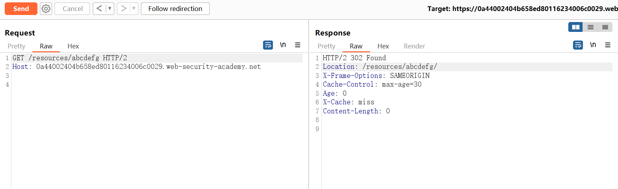Switch to combined tabbed layout view
Image resolution: width=618 pixels, height=189 pixels.
point(605,27)
